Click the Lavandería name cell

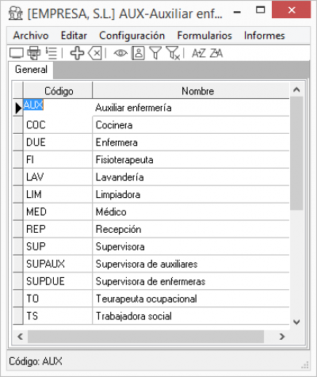pyautogui.click(x=191, y=177)
